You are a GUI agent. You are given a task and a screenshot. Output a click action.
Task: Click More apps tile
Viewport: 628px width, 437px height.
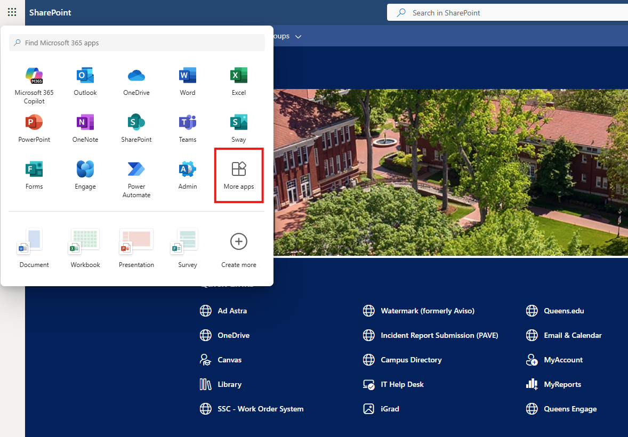[x=239, y=175]
